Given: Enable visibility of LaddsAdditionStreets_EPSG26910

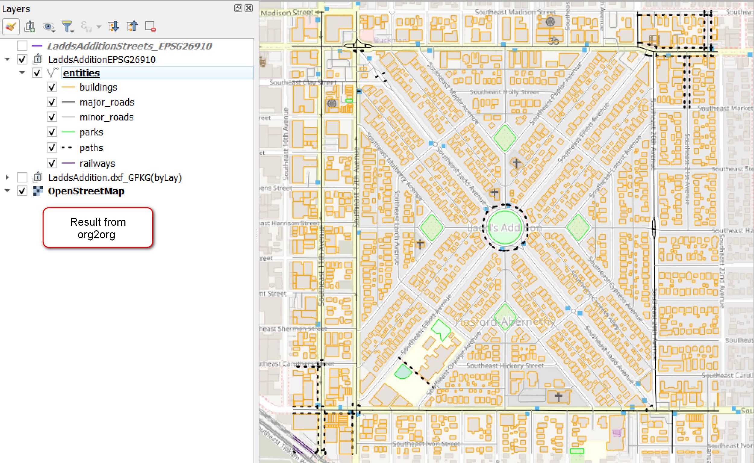Looking at the screenshot, I should 22,46.
